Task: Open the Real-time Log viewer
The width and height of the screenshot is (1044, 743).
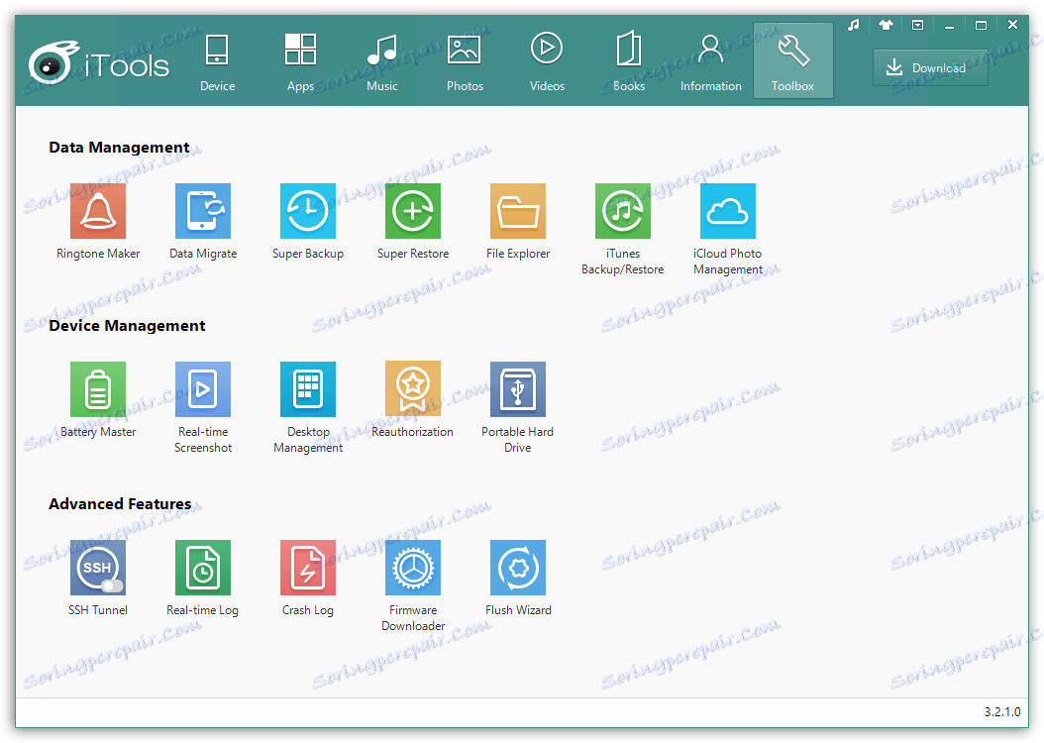Action: click(203, 568)
